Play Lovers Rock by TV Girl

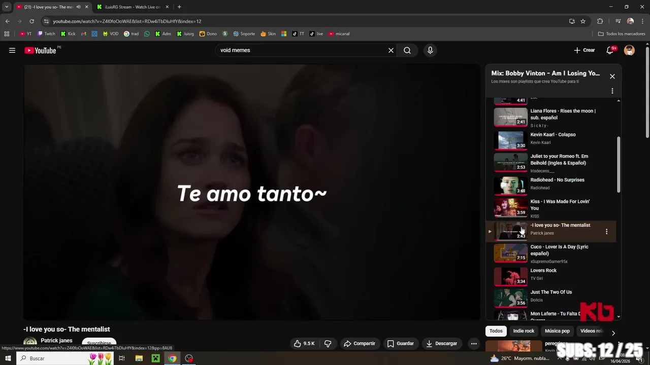[551, 275]
